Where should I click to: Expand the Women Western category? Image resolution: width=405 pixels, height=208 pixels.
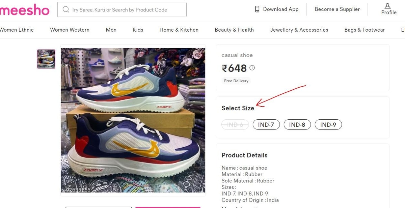[70, 30]
